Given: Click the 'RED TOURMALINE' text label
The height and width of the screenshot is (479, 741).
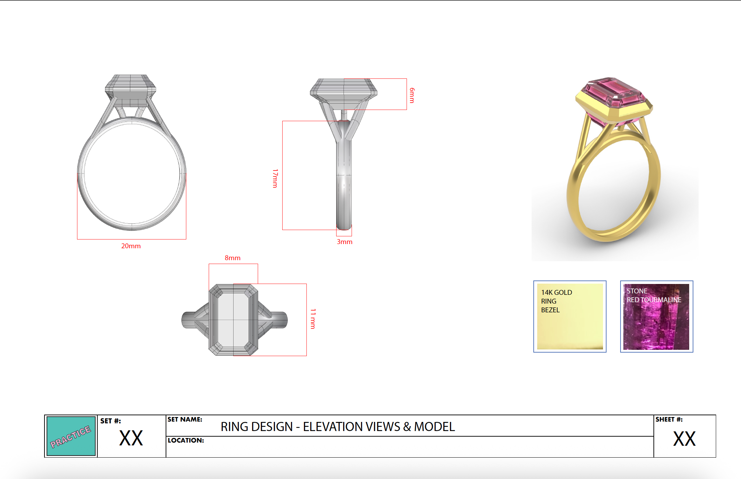Looking at the screenshot, I should [x=654, y=300].
